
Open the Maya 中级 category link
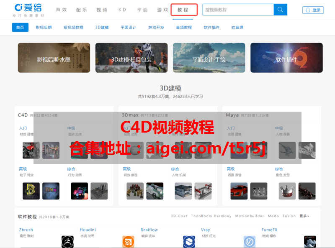pyautogui.click(x=279, y=128)
